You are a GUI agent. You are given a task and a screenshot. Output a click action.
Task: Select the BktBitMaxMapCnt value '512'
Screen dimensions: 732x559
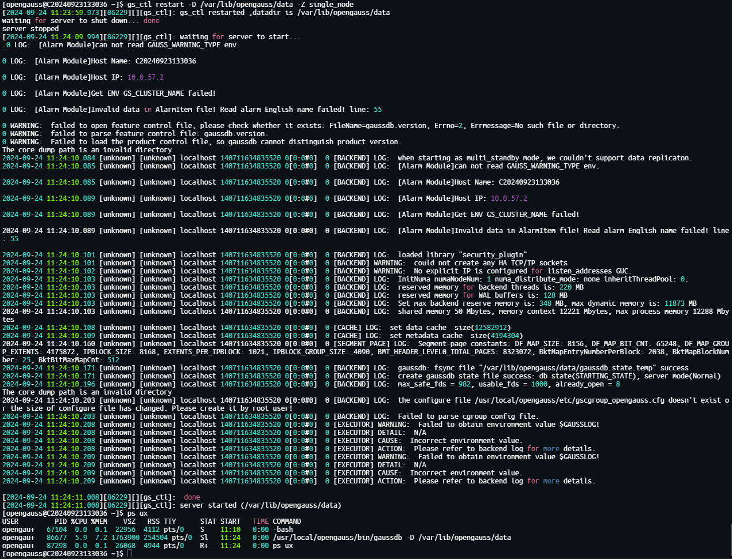[114, 359]
